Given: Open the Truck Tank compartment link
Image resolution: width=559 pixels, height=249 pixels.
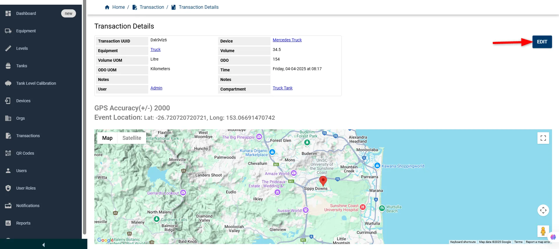Looking at the screenshot, I should [x=282, y=88].
